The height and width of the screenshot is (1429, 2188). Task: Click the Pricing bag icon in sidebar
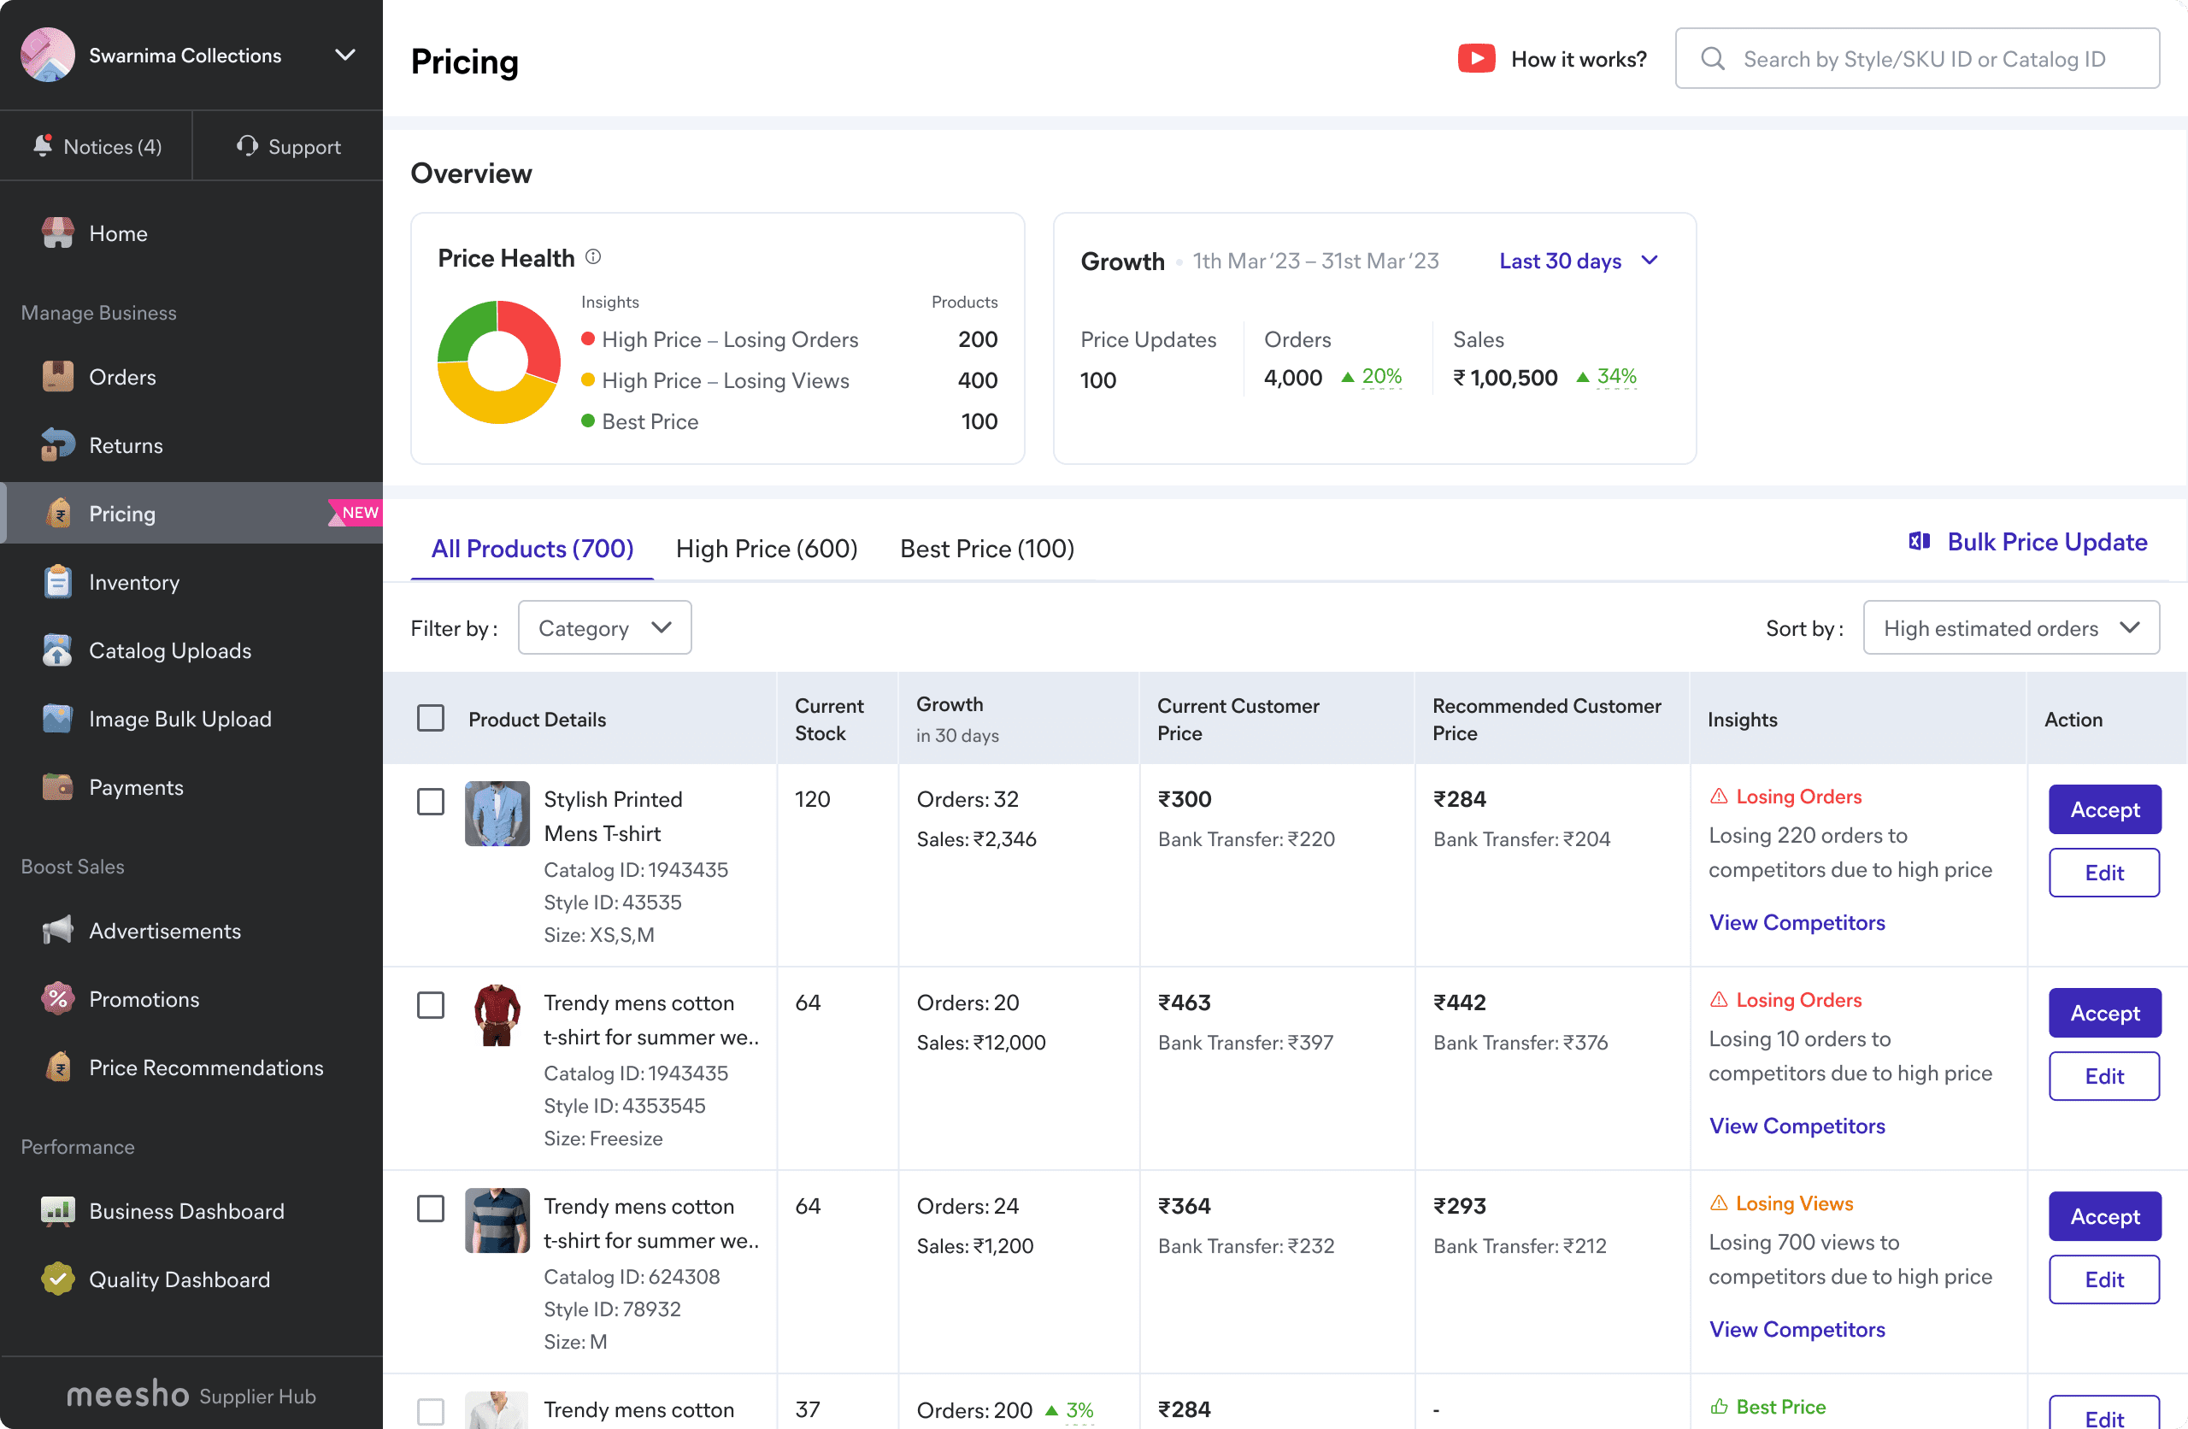(58, 513)
